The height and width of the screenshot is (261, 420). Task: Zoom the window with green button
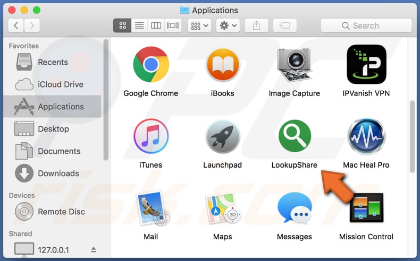coord(37,10)
